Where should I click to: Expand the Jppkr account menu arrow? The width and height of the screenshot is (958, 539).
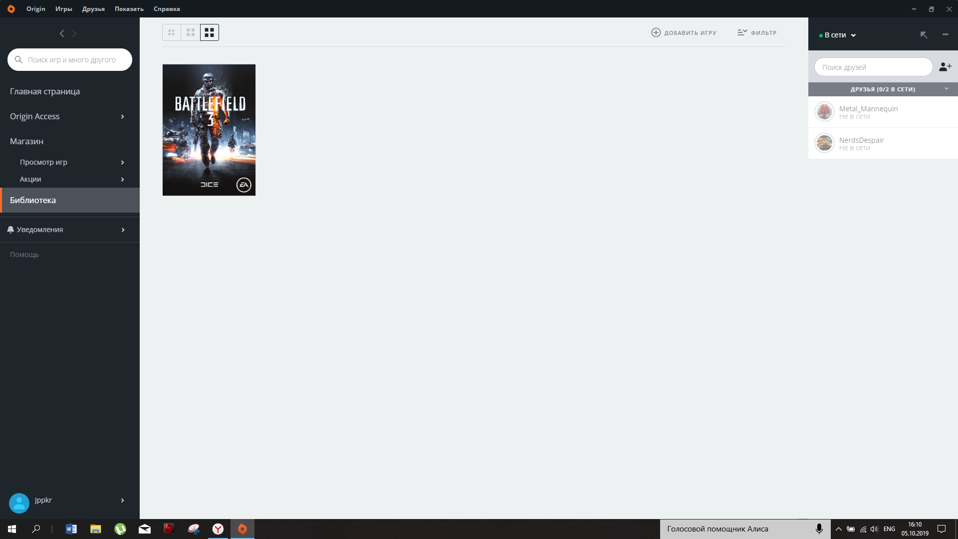click(122, 500)
